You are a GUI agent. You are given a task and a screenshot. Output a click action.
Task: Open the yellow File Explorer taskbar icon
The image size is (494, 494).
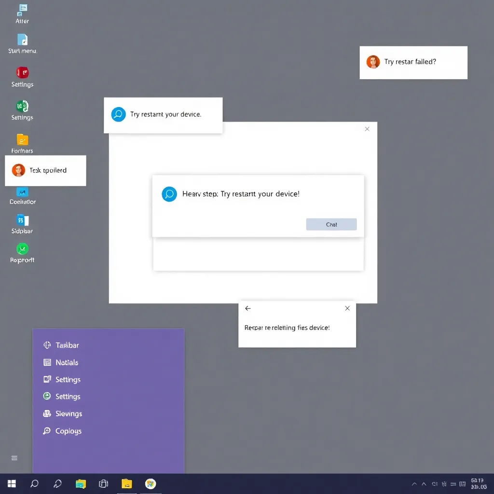(x=126, y=483)
